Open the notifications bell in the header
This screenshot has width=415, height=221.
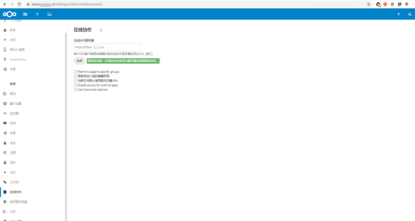(x=399, y=14)
